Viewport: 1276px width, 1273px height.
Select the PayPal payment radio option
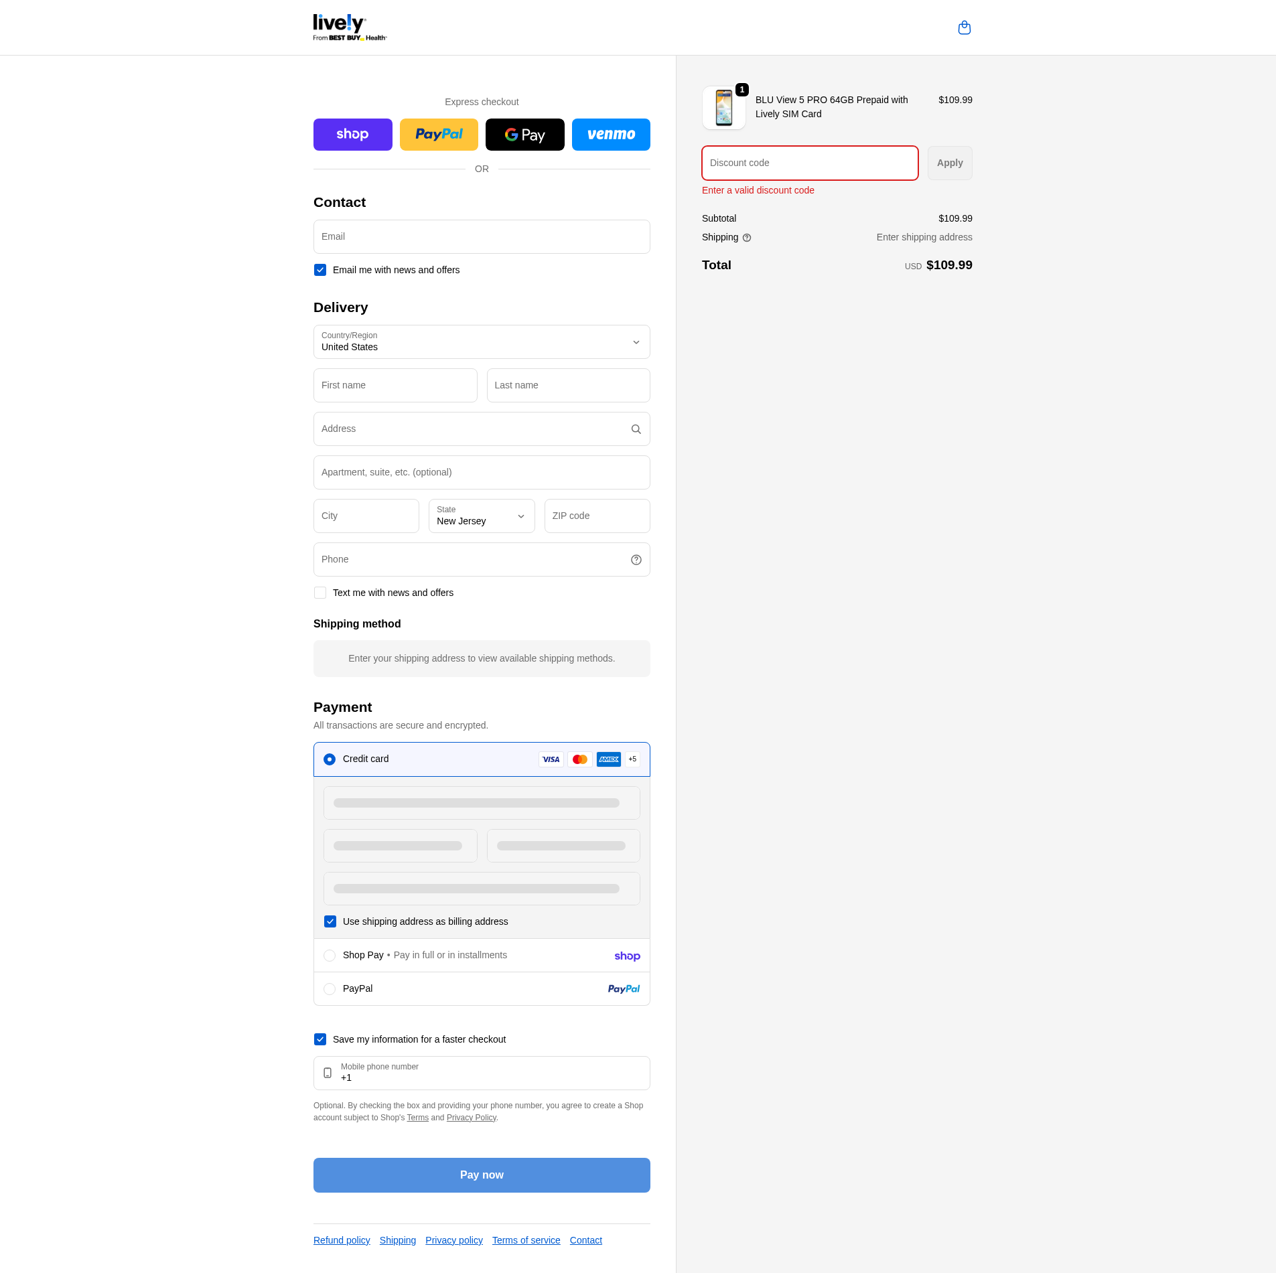coord(330,989)
